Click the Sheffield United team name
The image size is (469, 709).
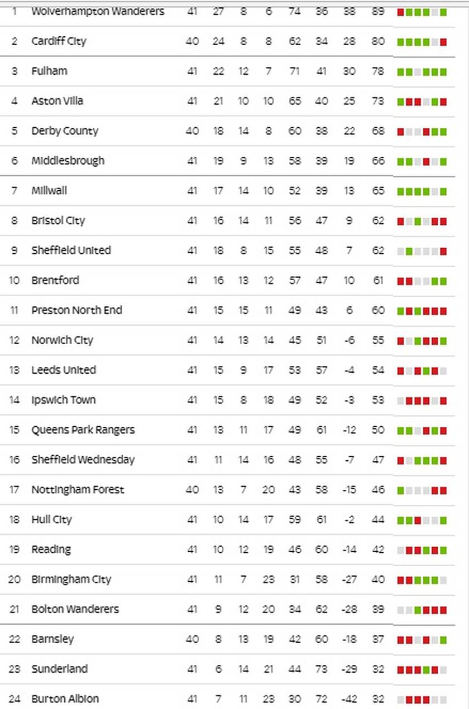click(71, 250)
